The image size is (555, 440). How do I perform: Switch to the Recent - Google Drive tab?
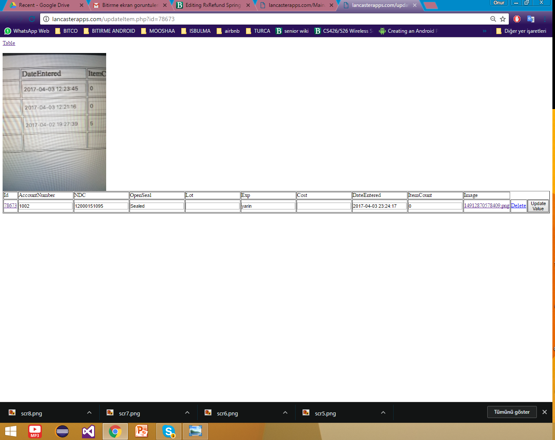pyautogui.click(x=44, y=5)
